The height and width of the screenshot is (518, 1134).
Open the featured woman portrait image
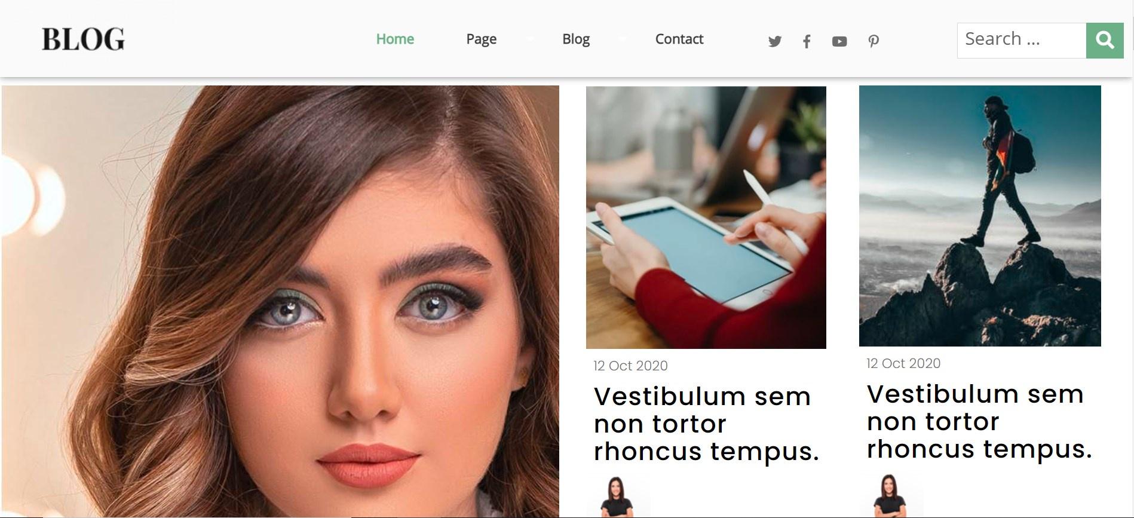280,301
